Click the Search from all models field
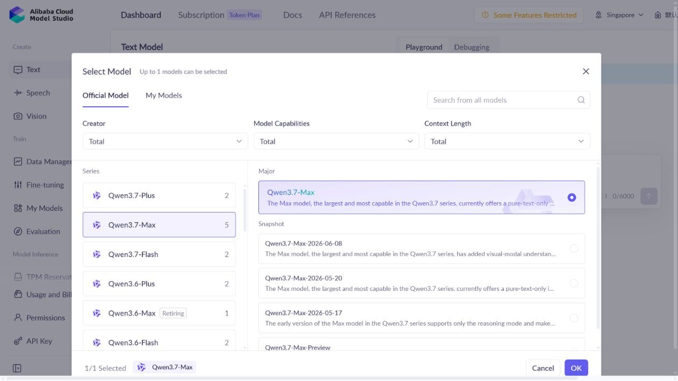Viewport: 678px width, 381px height. (508, 100)
